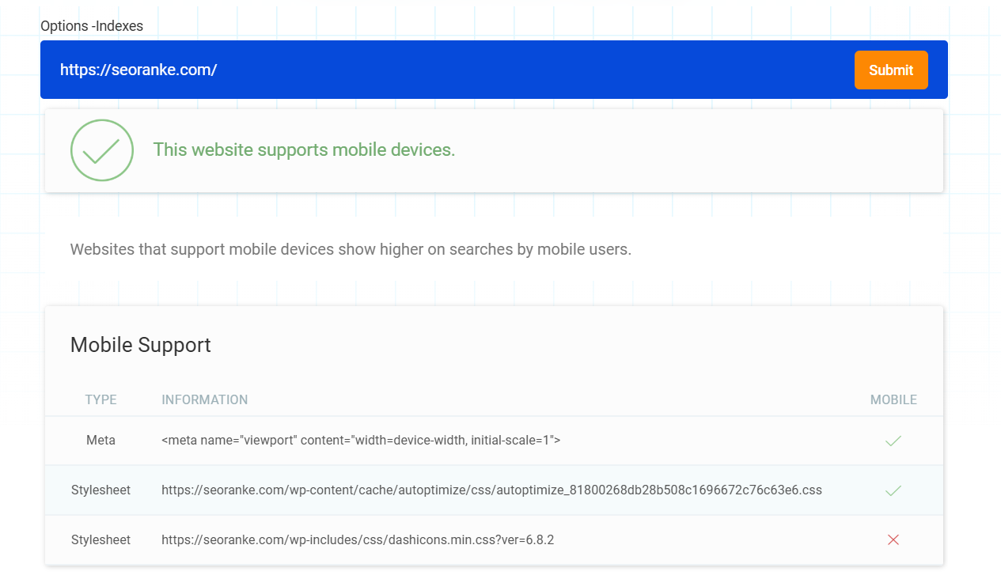
Task: Select the MOBILE column header
Action: [893, 400]
